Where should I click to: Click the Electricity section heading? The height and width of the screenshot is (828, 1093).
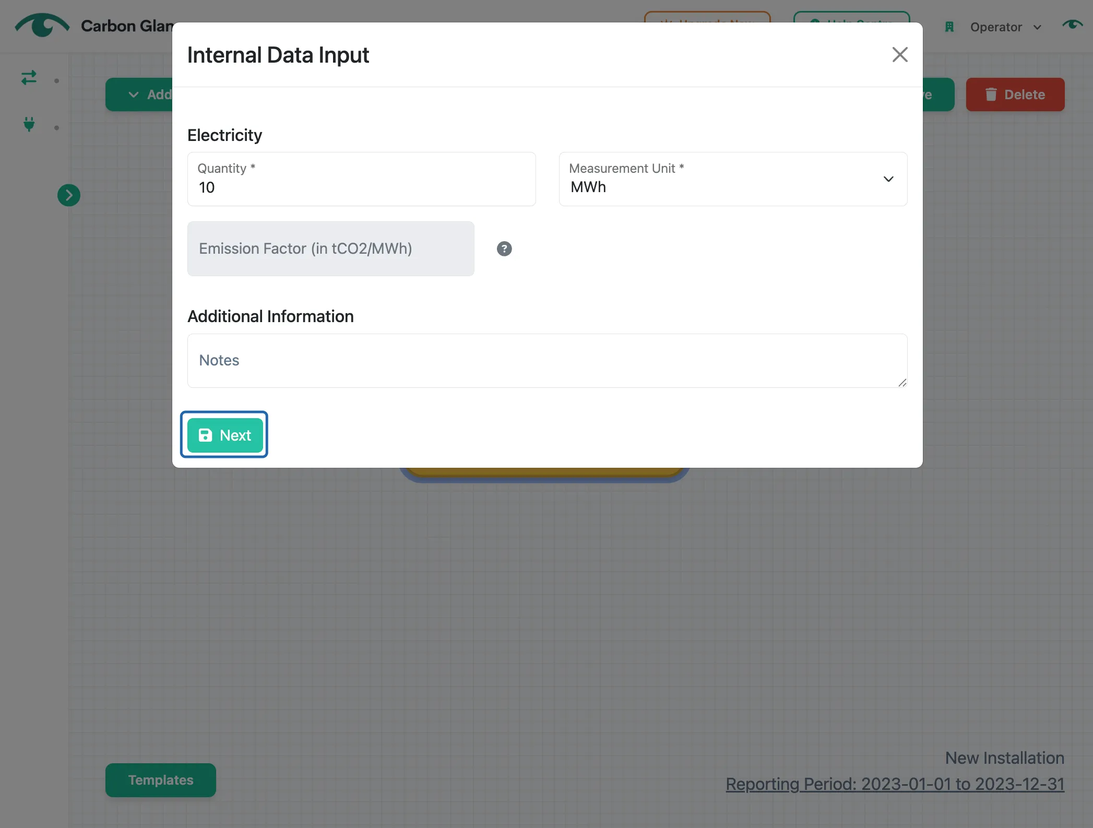pos(225,135)
